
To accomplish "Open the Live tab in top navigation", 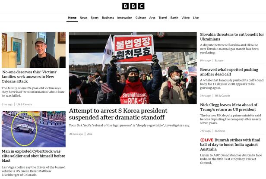I will tap(196, 18).
